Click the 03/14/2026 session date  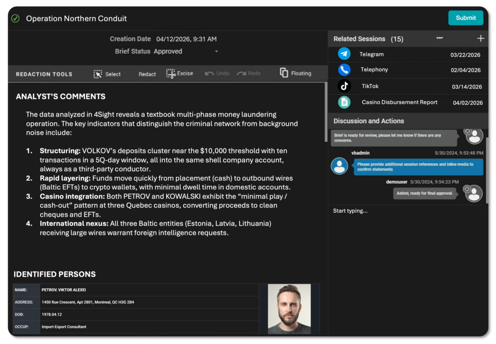pyautogui.click(x=467, y=87)
